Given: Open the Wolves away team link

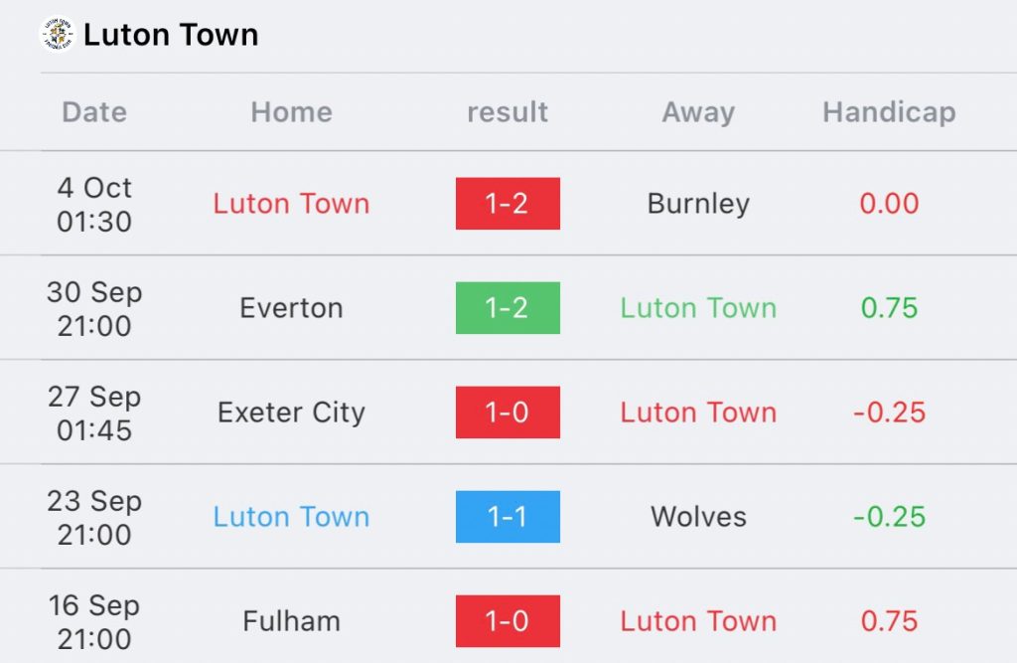Looking at the screenshot, I should click(x=698, y=517).
